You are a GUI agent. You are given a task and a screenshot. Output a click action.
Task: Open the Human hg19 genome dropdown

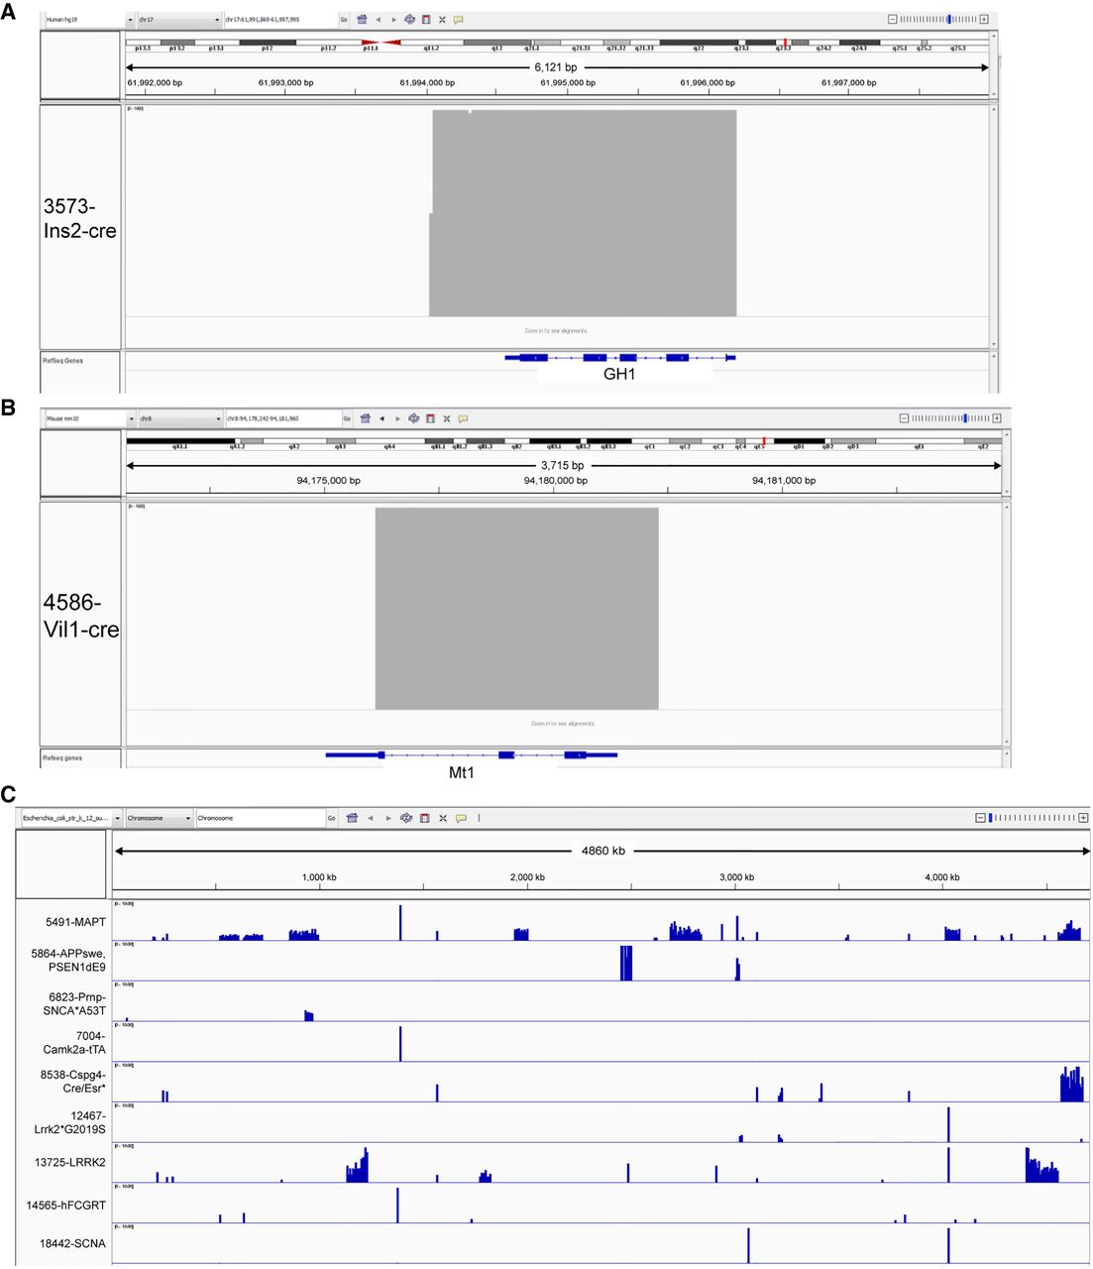84,19
